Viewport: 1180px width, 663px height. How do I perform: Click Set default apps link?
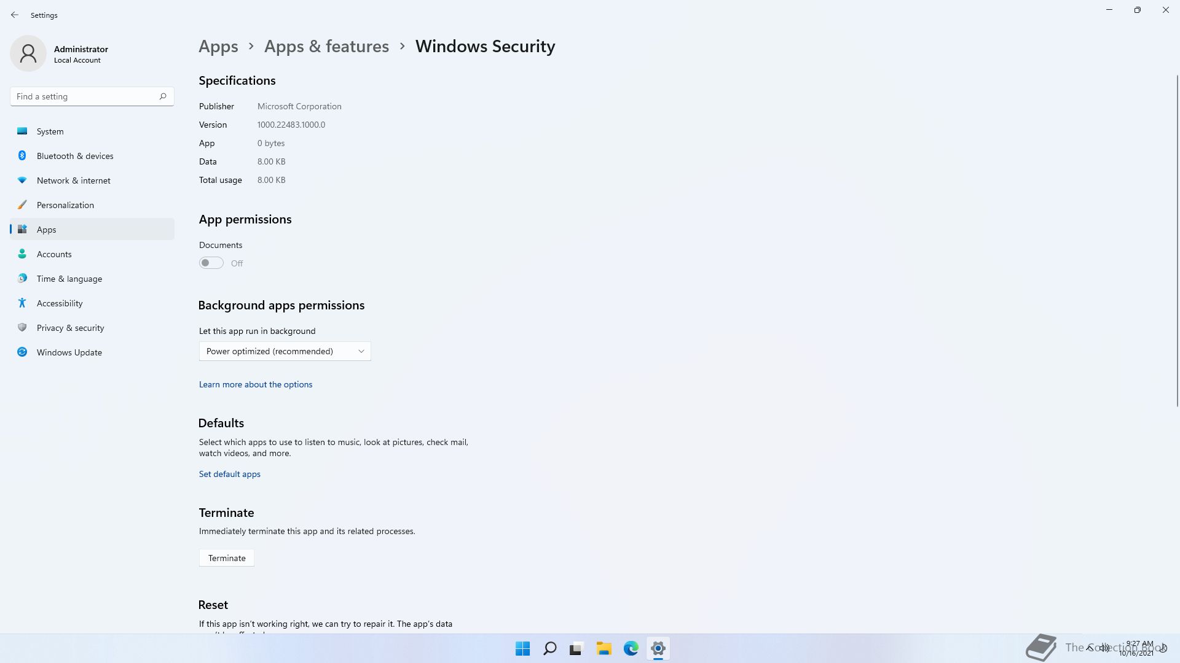[x=229, y=474]
